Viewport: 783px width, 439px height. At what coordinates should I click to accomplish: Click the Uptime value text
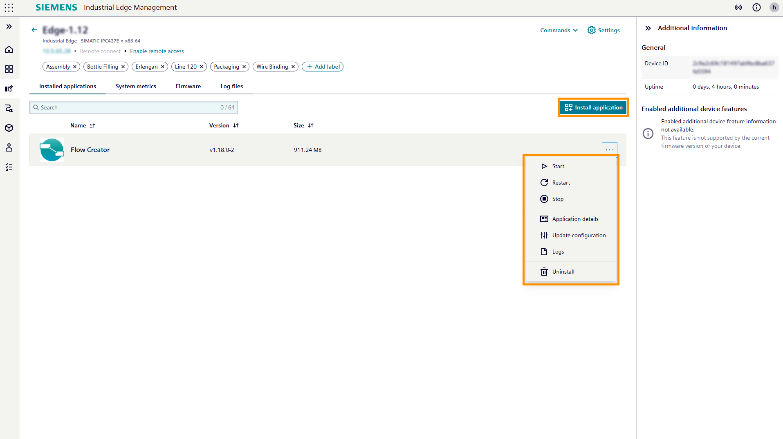(726, 87)
